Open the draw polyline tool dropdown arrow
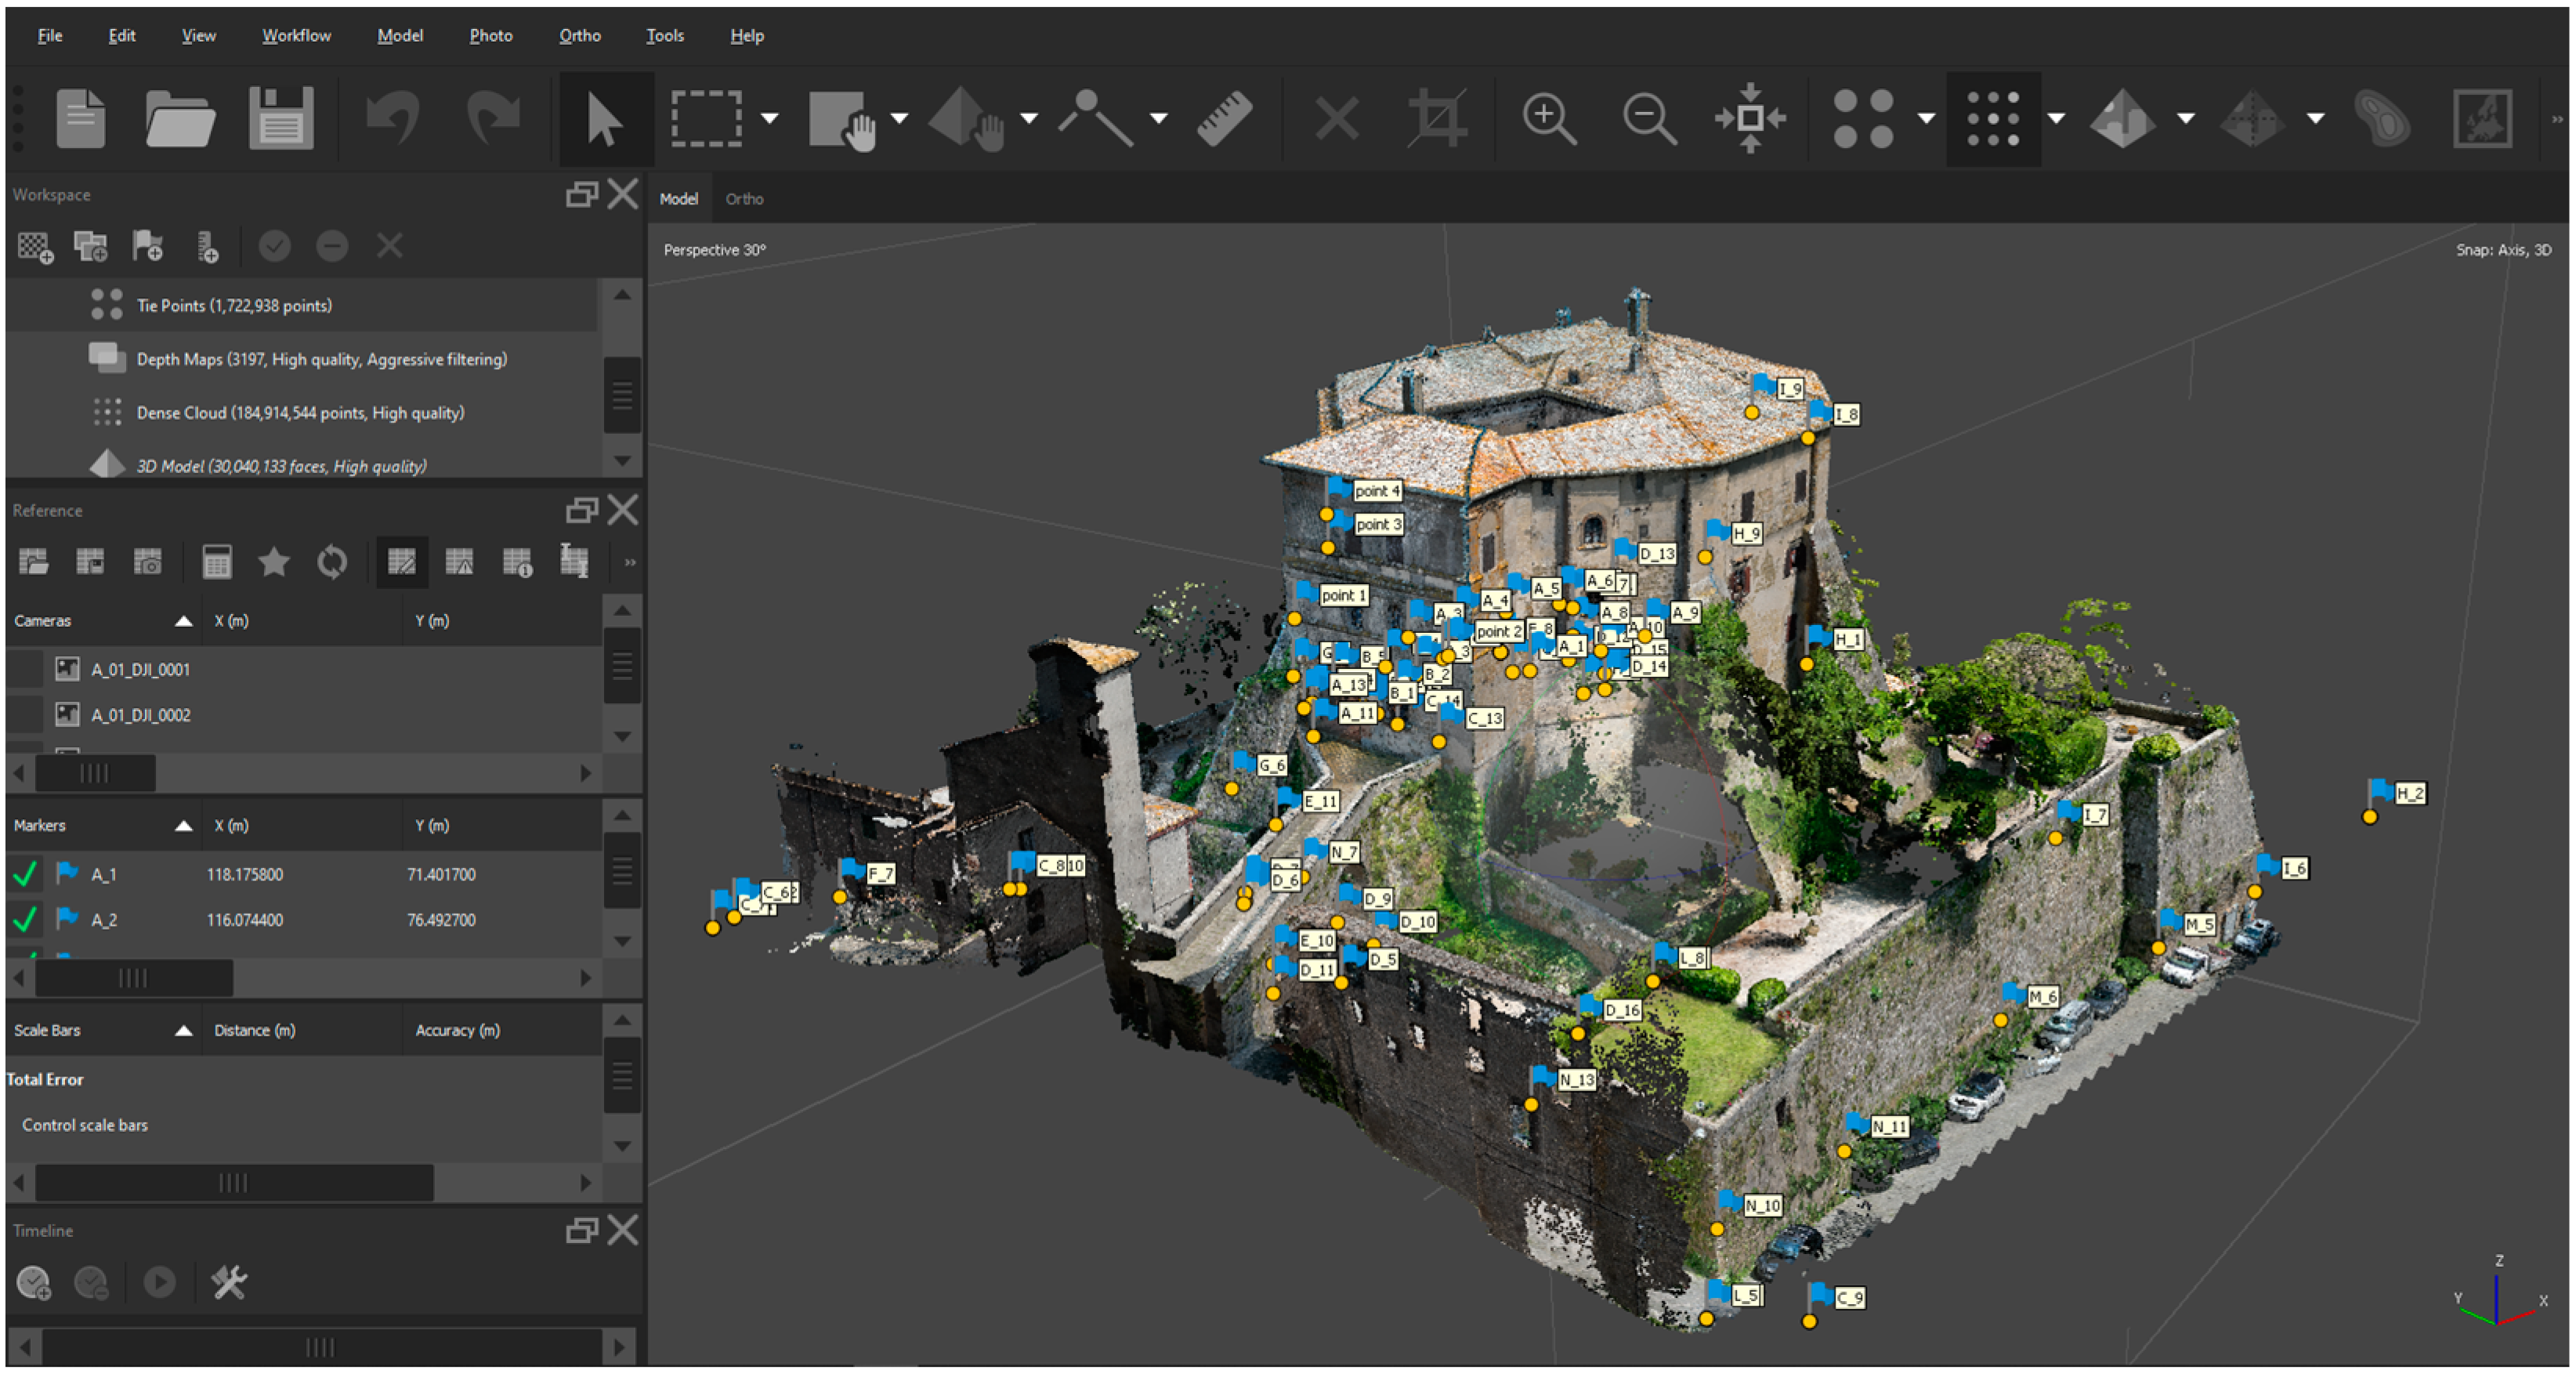This screenshot has height=1377, width=2576. [1158, 118]
